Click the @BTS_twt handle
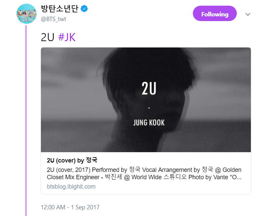Image resolution: width=268 pixels, height=216 pixels. tap(53, 19)
